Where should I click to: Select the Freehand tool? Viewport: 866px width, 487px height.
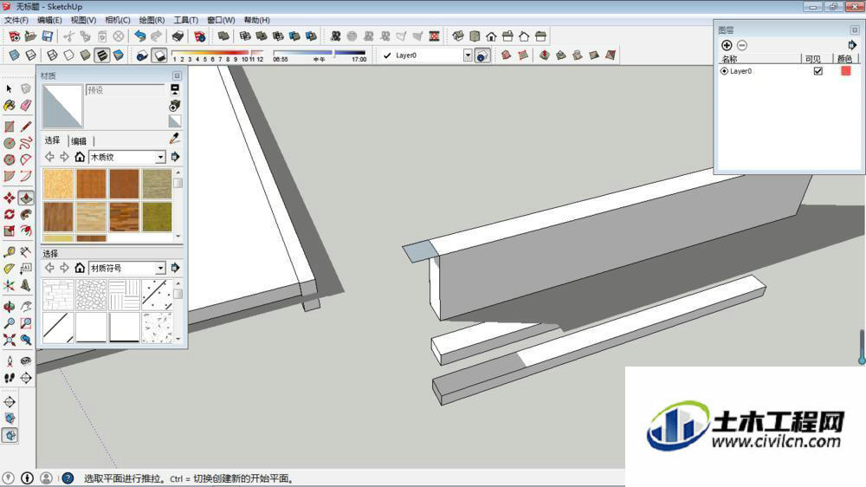tap(26, 143)
